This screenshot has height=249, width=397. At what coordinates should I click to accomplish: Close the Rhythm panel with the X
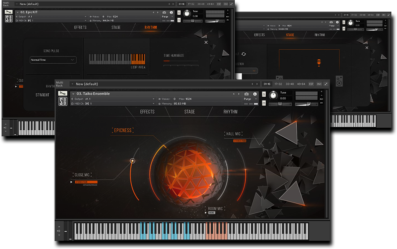point(206,42)
